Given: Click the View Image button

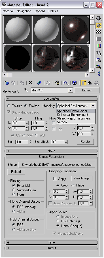Looking at the screenshot, I should (x=82, y=178).
